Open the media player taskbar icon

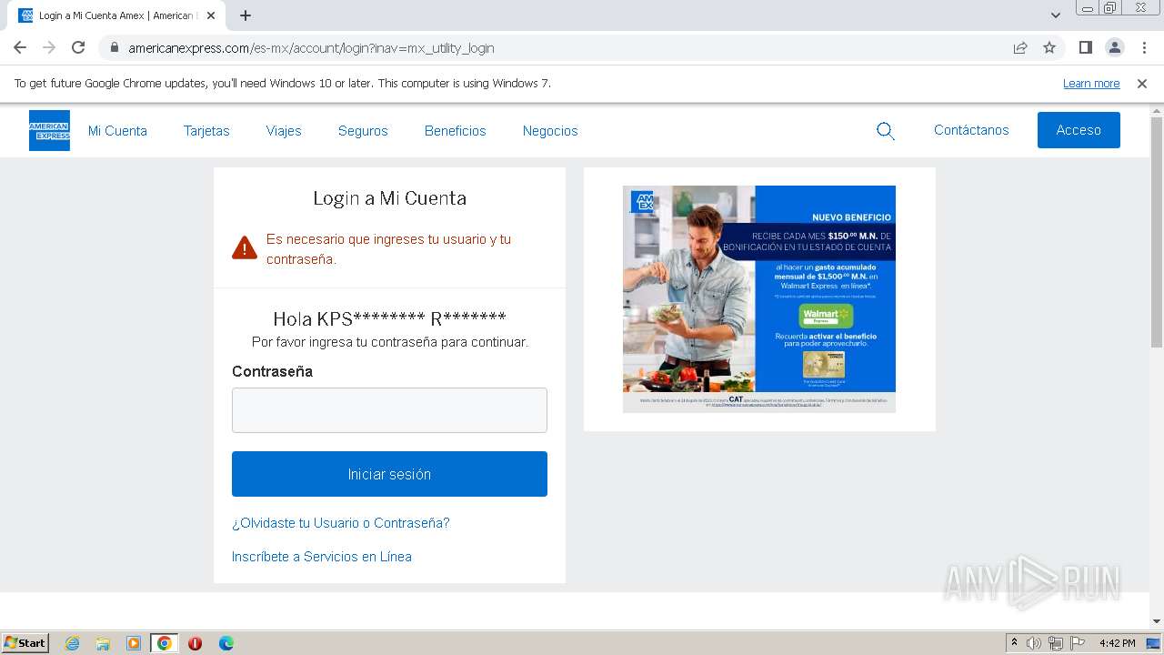[x=134, y=643]
